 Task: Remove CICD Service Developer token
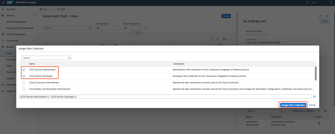[76, 97]
